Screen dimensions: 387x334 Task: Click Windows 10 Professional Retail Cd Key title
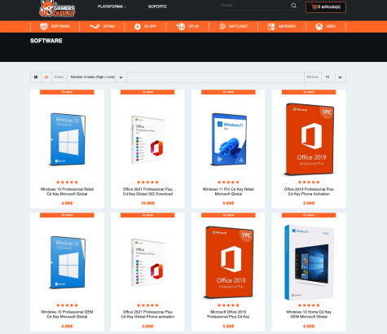(x=67, y=191)
